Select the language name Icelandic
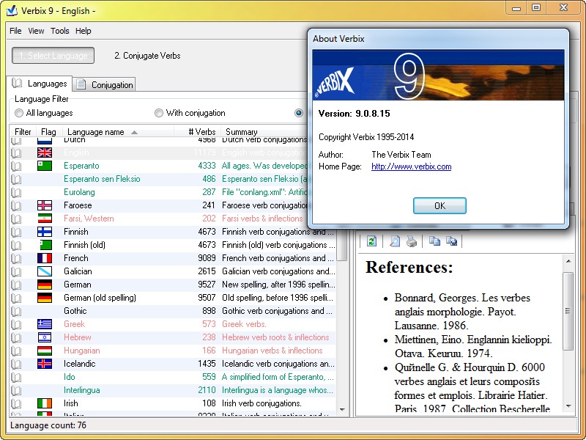The height and width of the screenshot is (440, 586). pos(80,364)
